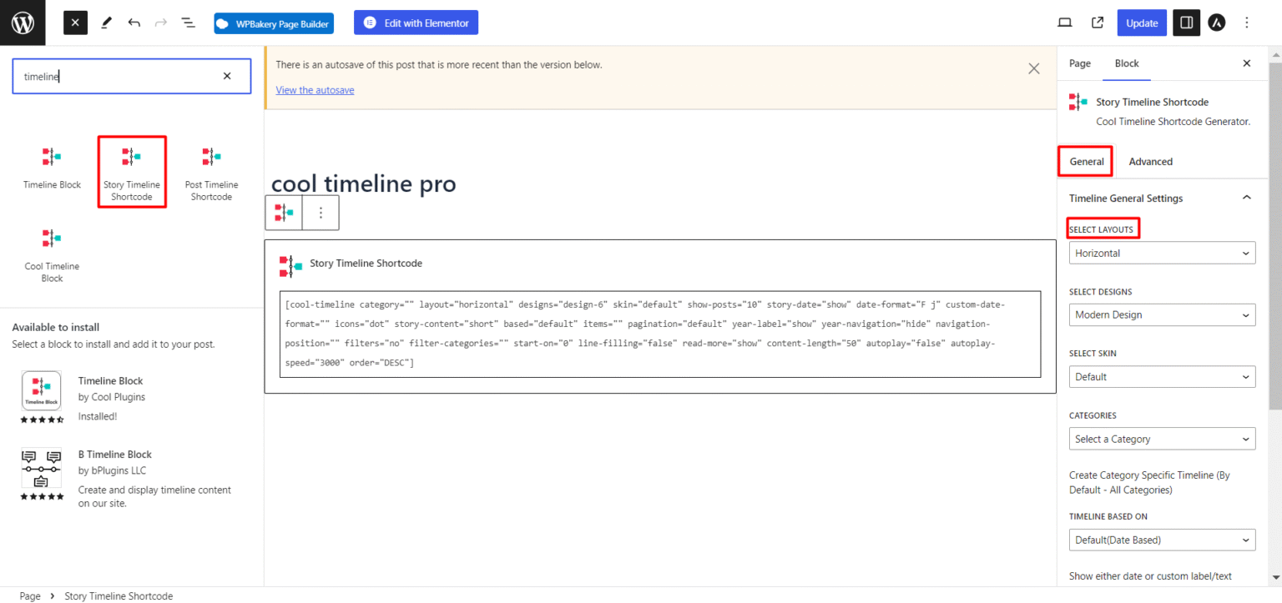1282x603 pixels.
Task: Select the Timeline Block in the inserter
Action: pos(51,167)
